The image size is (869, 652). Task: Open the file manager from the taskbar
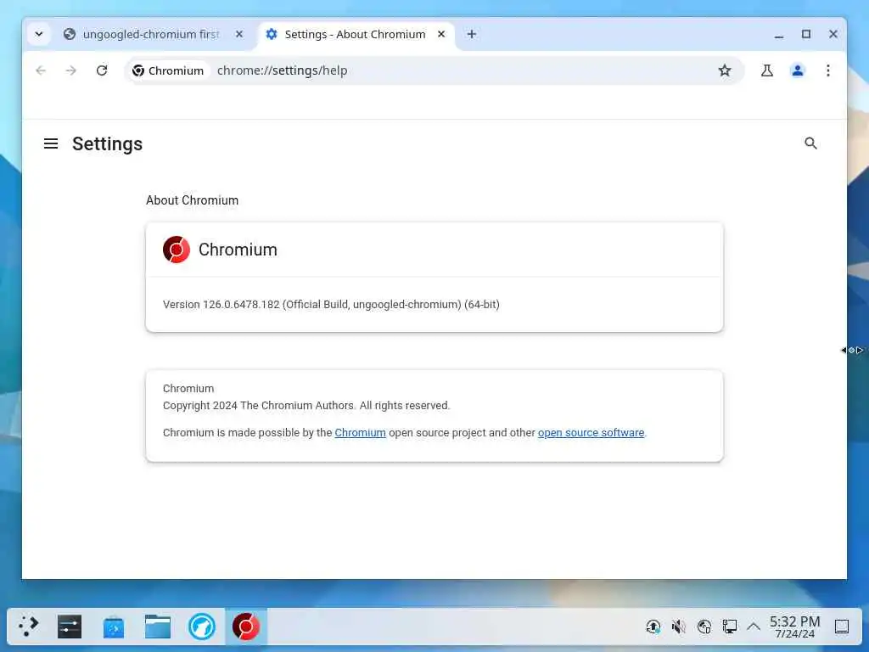(x=158, y=627)
